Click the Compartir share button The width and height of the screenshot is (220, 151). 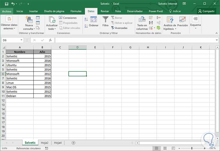[206, 11]
